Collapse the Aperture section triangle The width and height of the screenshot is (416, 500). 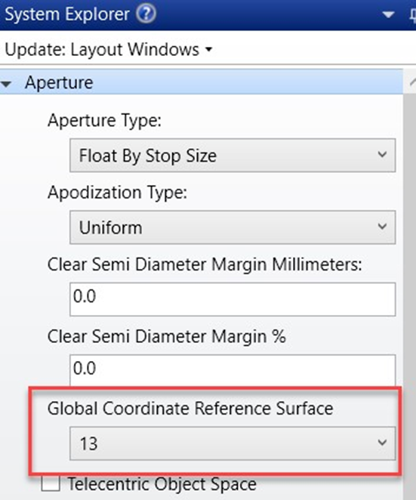click(6, 84)
